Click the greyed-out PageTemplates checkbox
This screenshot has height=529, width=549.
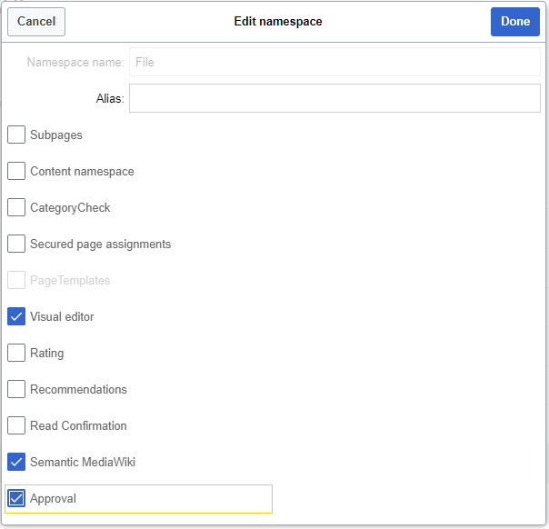point(16,280)
